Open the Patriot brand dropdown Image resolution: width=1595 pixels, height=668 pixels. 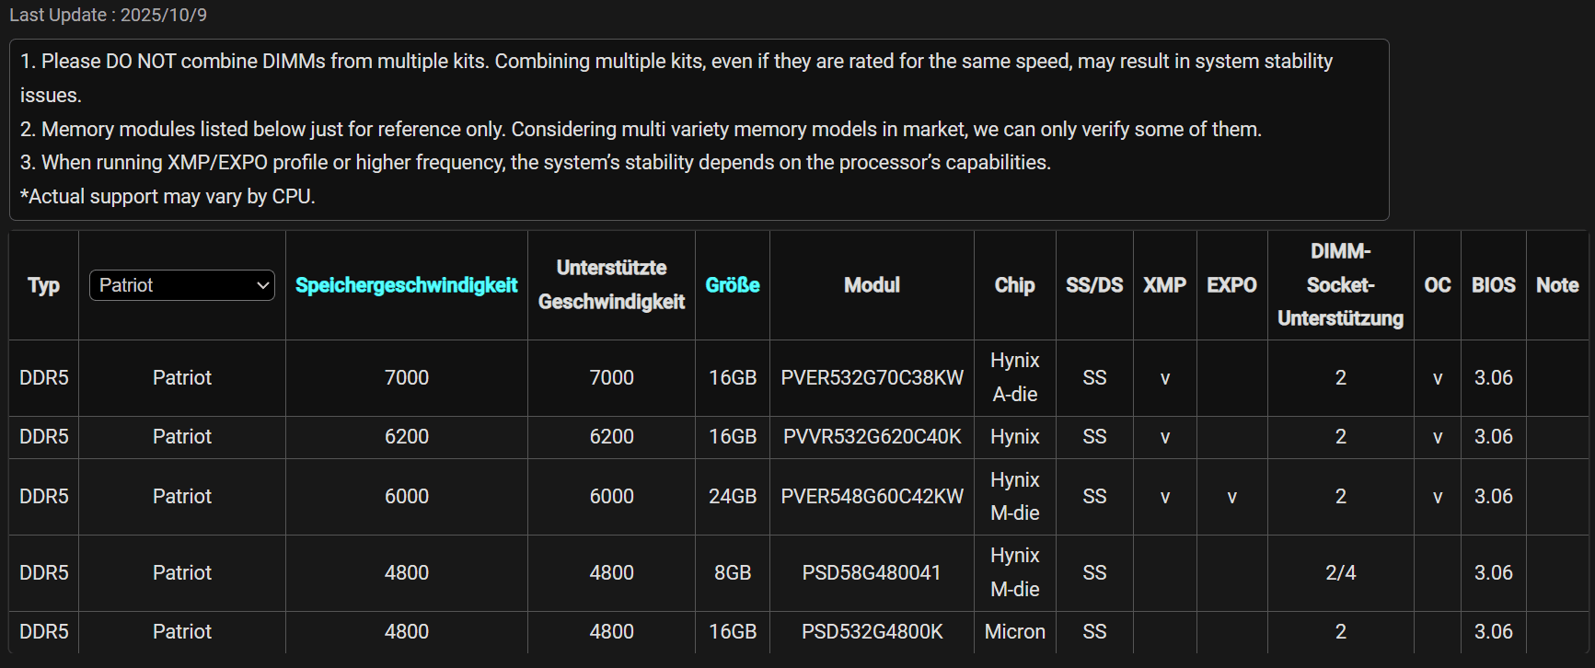(181, 285)
